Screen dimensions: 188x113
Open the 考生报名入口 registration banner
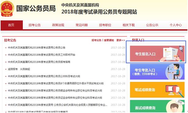tap(157, 54)
